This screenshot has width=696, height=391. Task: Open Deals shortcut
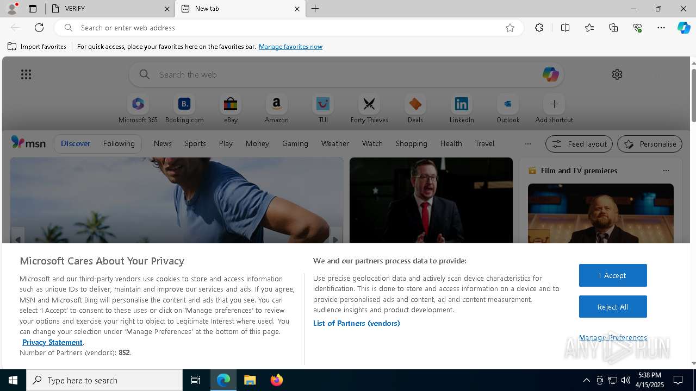415,109
